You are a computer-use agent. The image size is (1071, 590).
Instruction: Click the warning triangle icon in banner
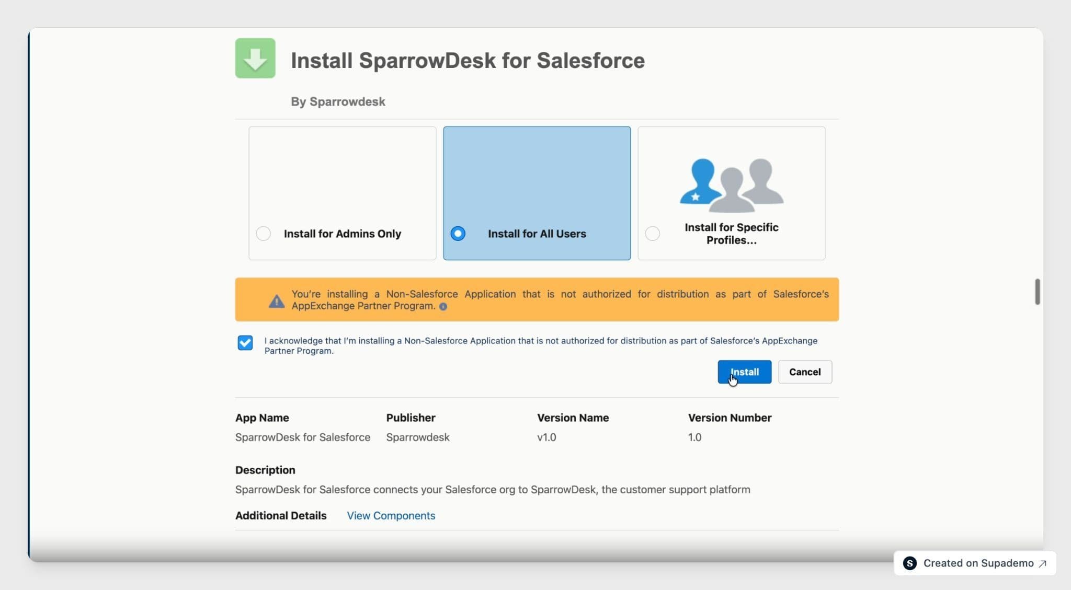coord(277,301)
